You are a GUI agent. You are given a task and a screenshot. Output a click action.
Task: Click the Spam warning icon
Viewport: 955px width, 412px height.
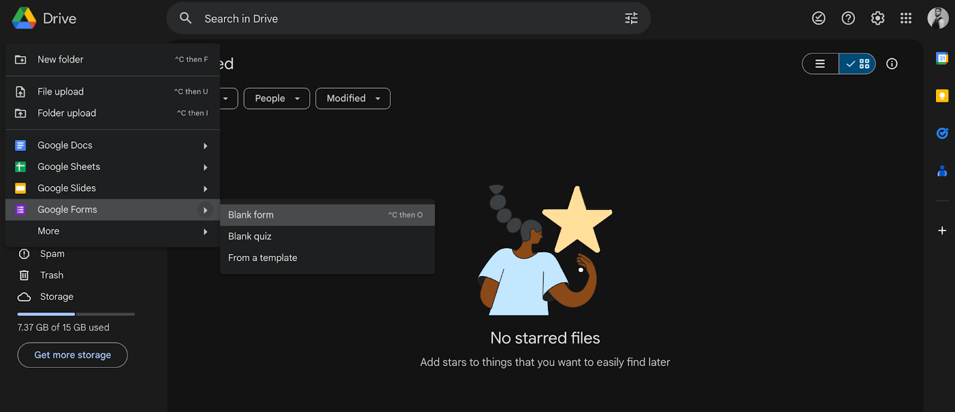tap(24, 254)
